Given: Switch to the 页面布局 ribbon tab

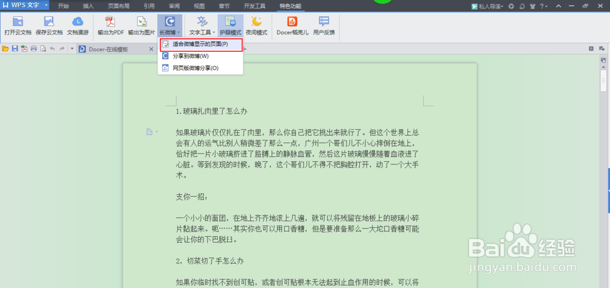Looking at the screenshot, I should coord(119,6).
